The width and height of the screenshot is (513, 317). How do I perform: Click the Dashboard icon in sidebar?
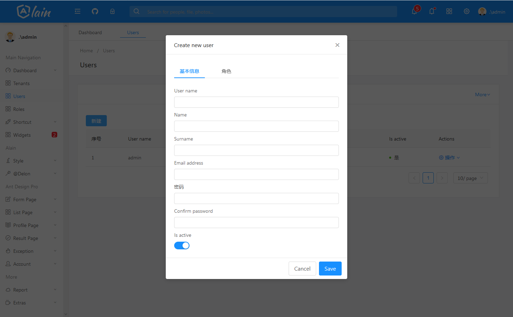tap(8, 70)
